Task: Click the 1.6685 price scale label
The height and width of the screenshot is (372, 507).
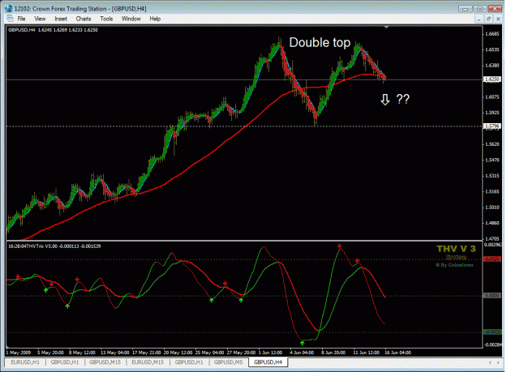Action: tap(492, 34)
